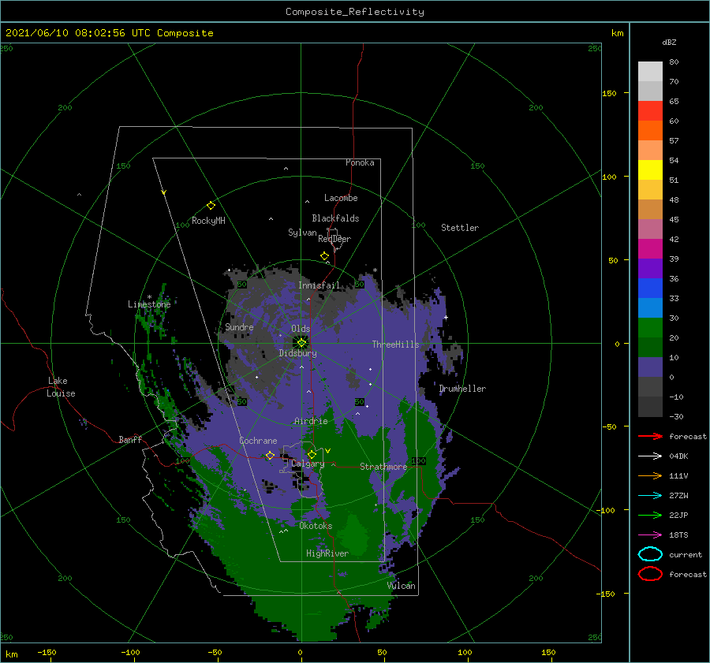
Task: Click the current legend label
Action: click(x=686, y=554)
